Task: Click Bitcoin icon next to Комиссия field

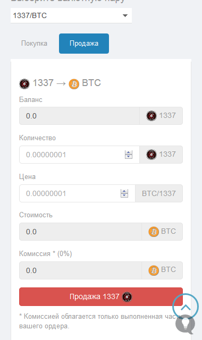Action: [154, 270]
